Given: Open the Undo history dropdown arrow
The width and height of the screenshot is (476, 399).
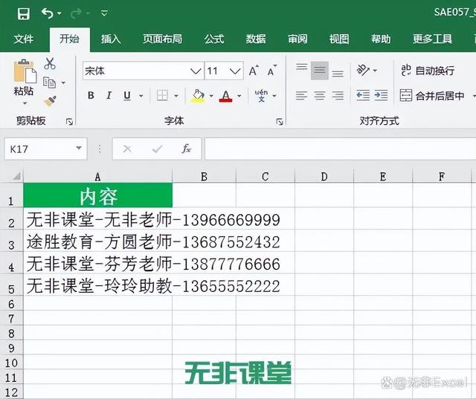Looking at the screenshot, I should click(x=59, y=13).
